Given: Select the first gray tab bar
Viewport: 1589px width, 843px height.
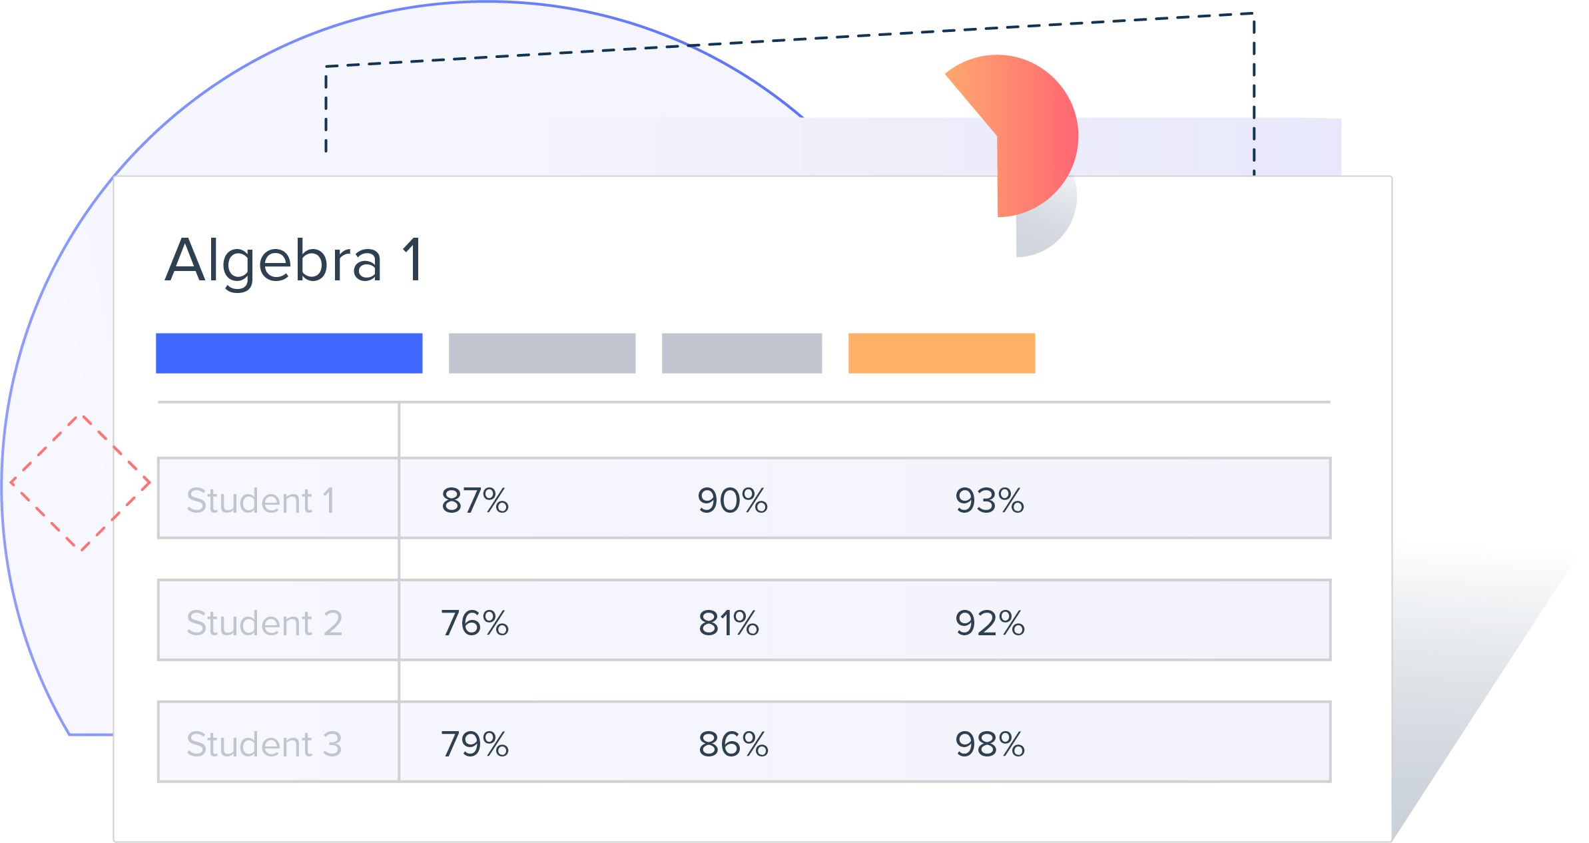Looking at the screenshot, I should coord(542,353).
